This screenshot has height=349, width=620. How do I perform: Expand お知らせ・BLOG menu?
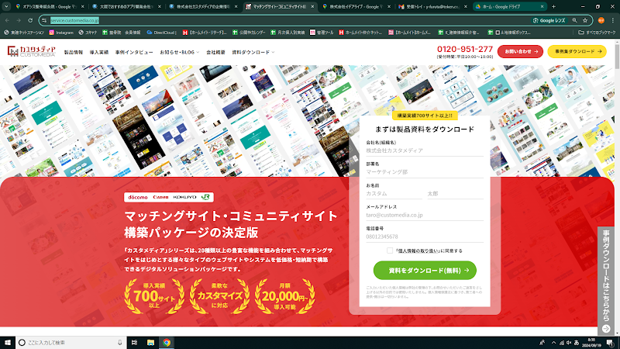click(x=180, y=52)
